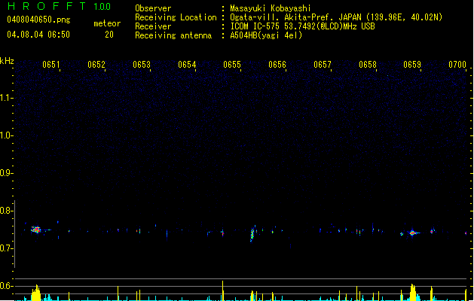Click the date stamp 04.08.04 06:50
Viewport: 474px width, 301px height.
click(x=38, y=35)
